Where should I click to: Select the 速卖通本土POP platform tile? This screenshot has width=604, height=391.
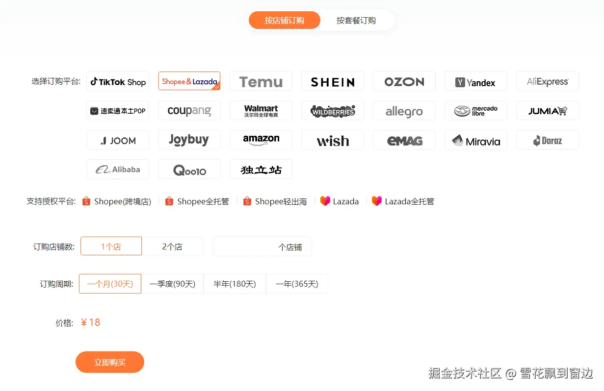pos(118,111)
